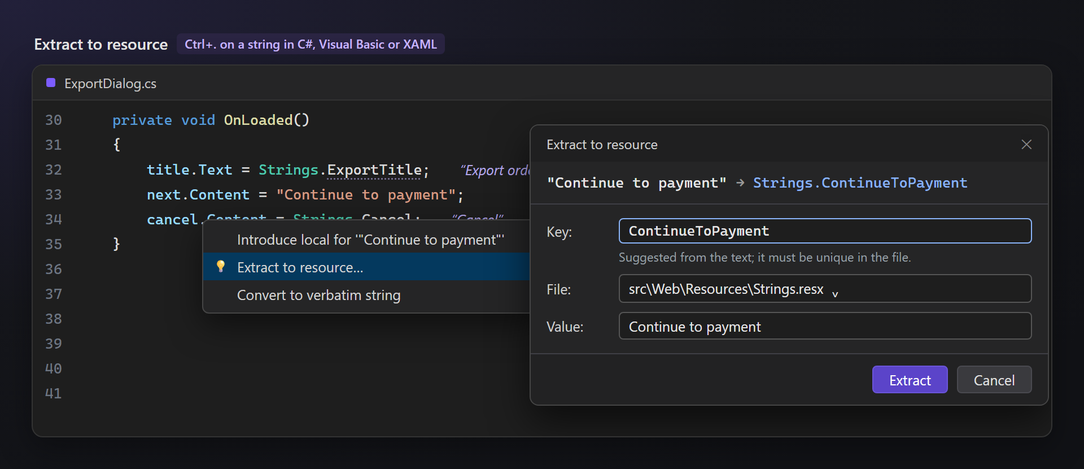Click Strings.ContinueToPayment in dialog preview

[x=860, y=183]
